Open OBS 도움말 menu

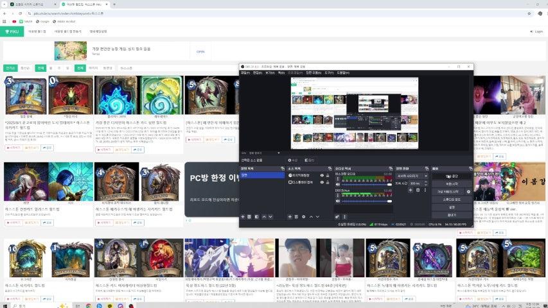(x=343, y=73)
